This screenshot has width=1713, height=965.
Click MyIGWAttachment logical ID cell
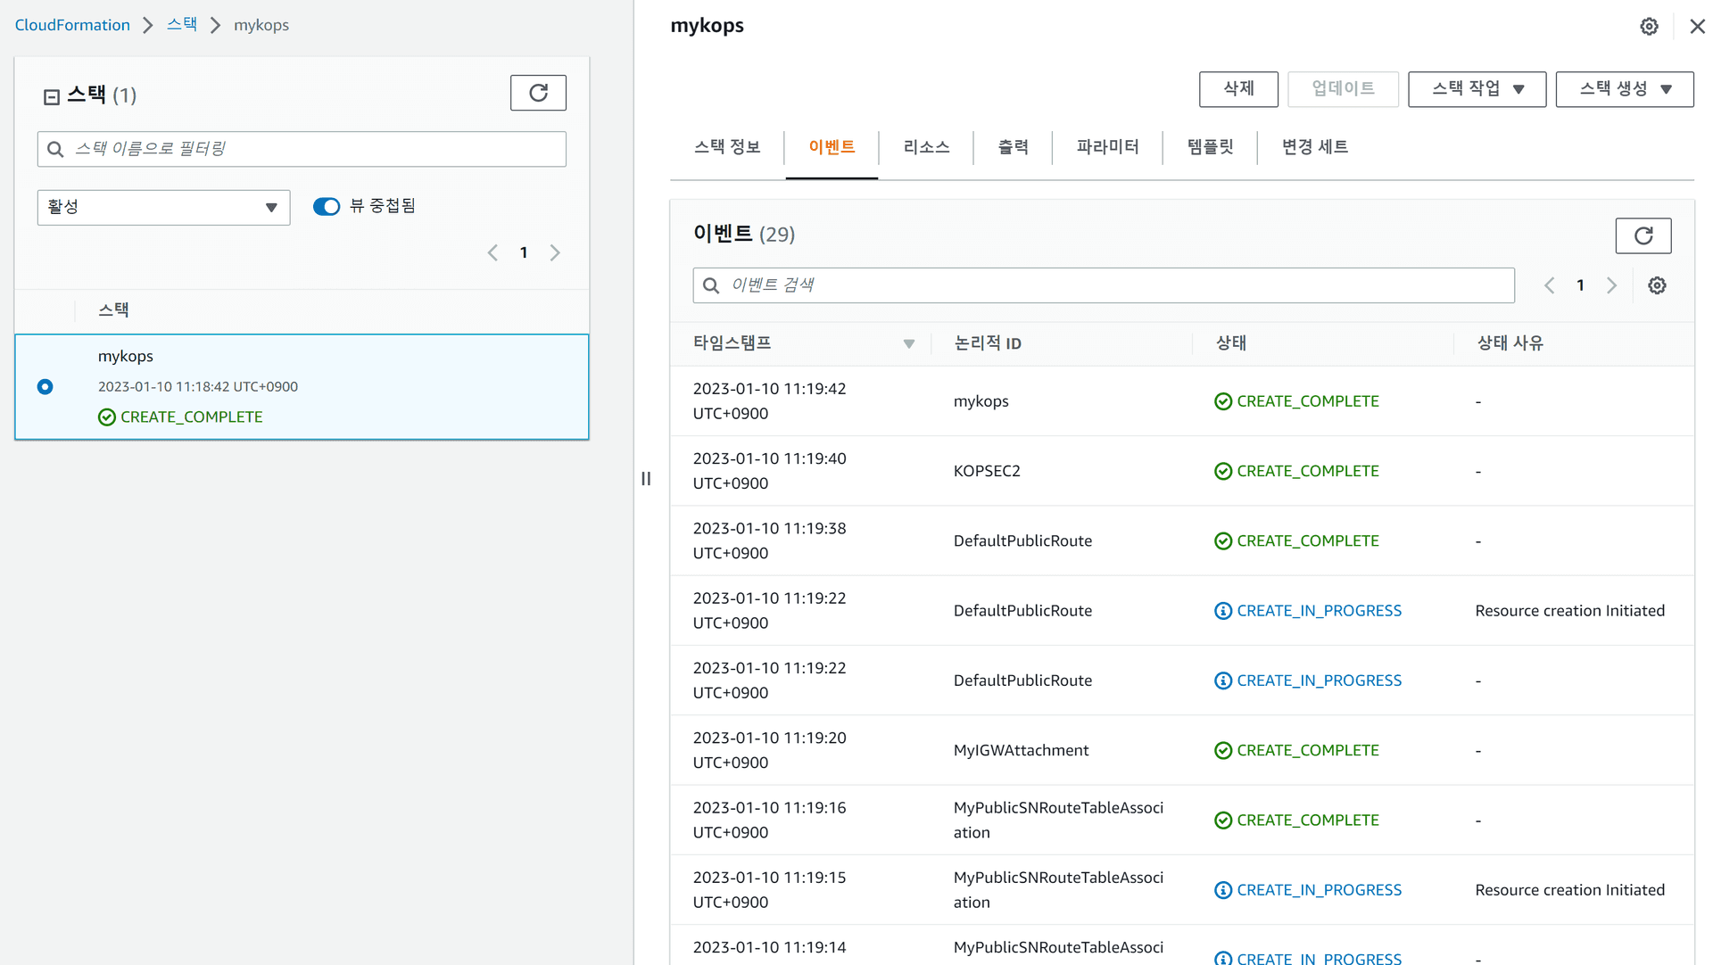[1021, 751]
